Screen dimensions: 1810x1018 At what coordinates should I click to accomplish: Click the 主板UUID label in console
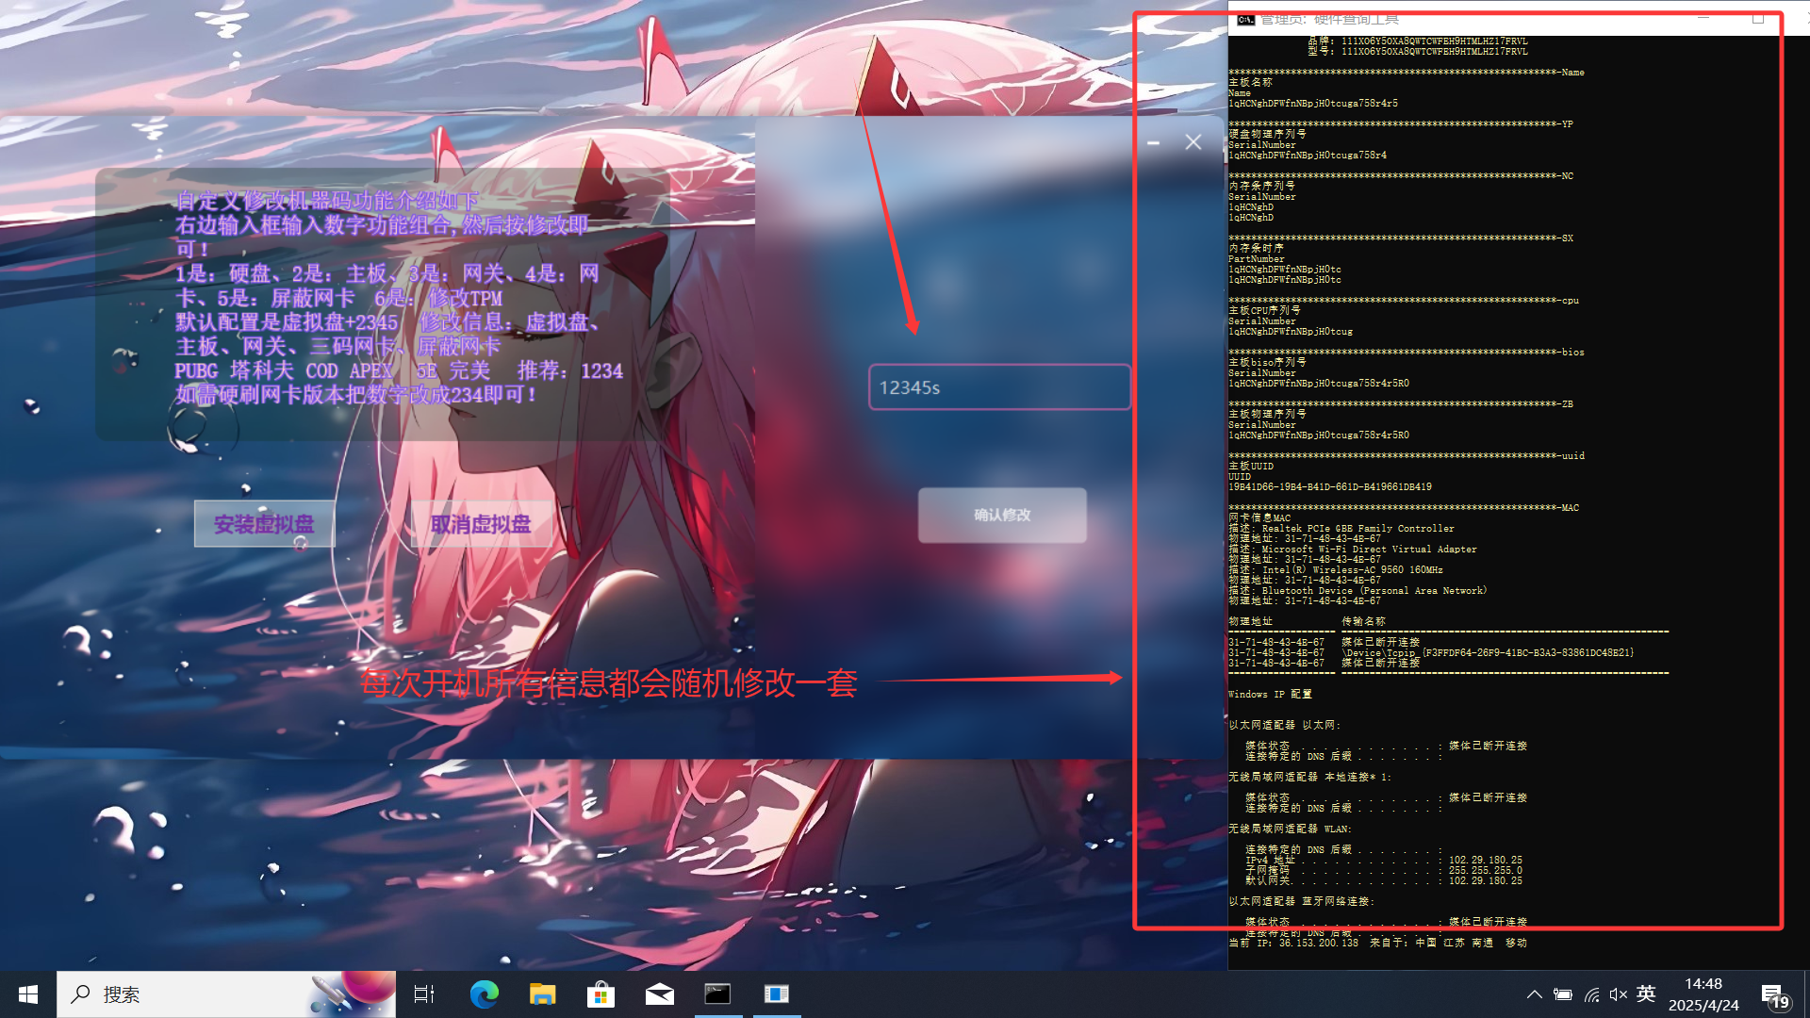click(x=1251, y=467)
